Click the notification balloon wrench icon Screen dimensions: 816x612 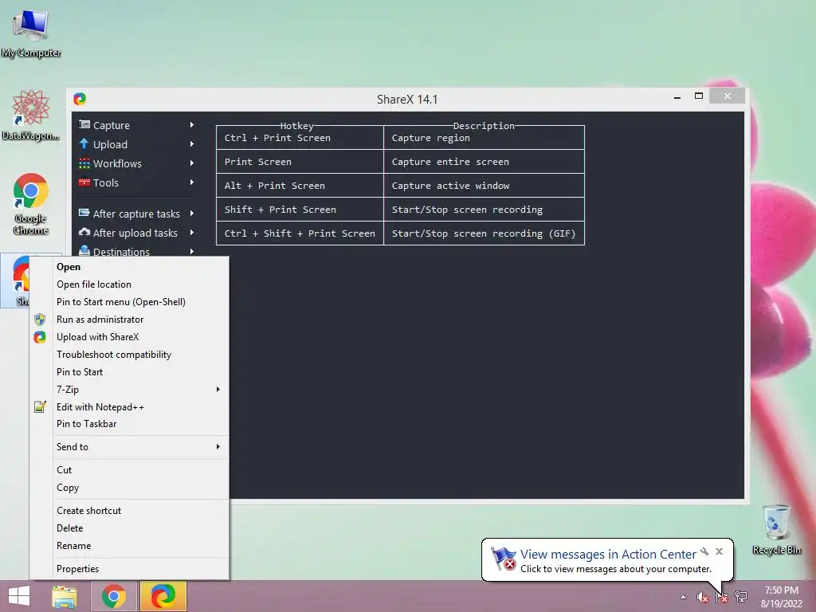tap(704, 551)
